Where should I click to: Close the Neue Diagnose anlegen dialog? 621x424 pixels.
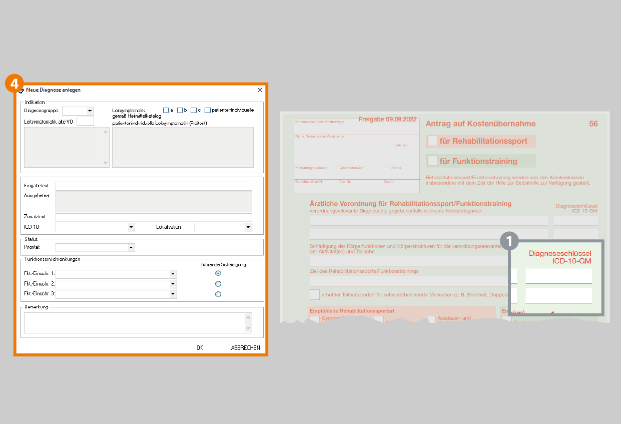(x=260, y=90)
